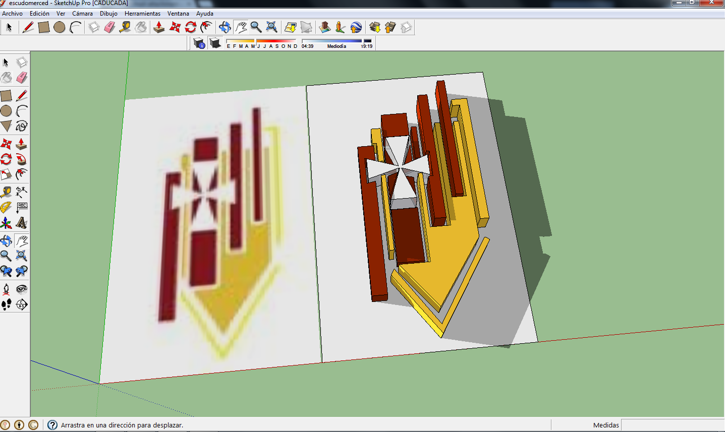Preview model in Google Earth

click(x=356, y=27)
